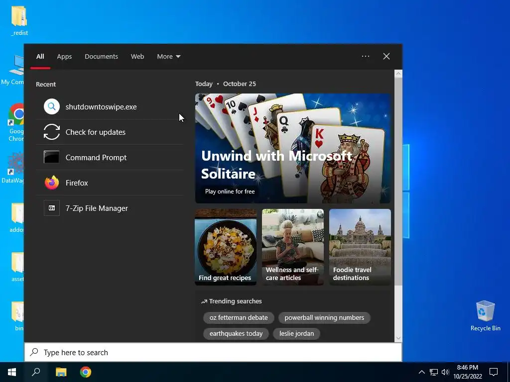Open network status tray icon
Screen dimensions: 510x382
(434, 372)
